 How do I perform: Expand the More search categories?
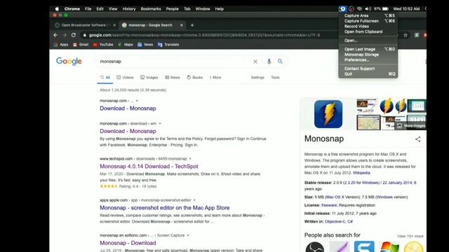click(x=215, y=78)
